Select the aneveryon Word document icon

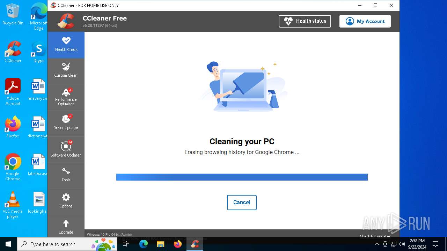pyautogui.click(x=38, y=90)
